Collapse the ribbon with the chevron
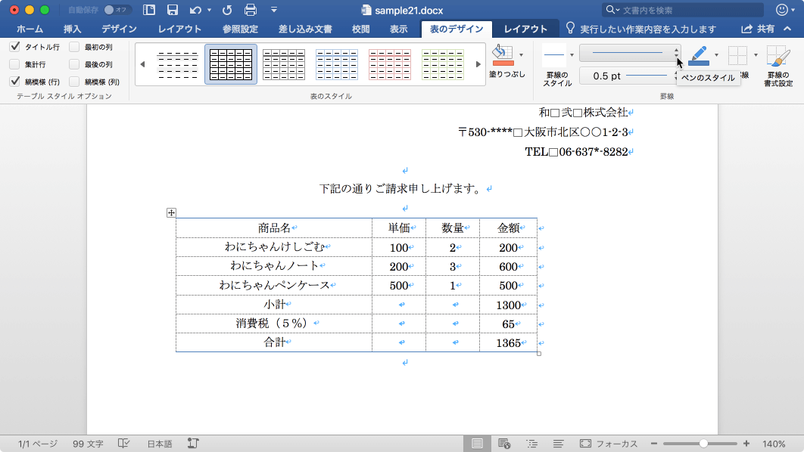The height and width of the screenshot is (452, 804). click(x=787, y=29)
